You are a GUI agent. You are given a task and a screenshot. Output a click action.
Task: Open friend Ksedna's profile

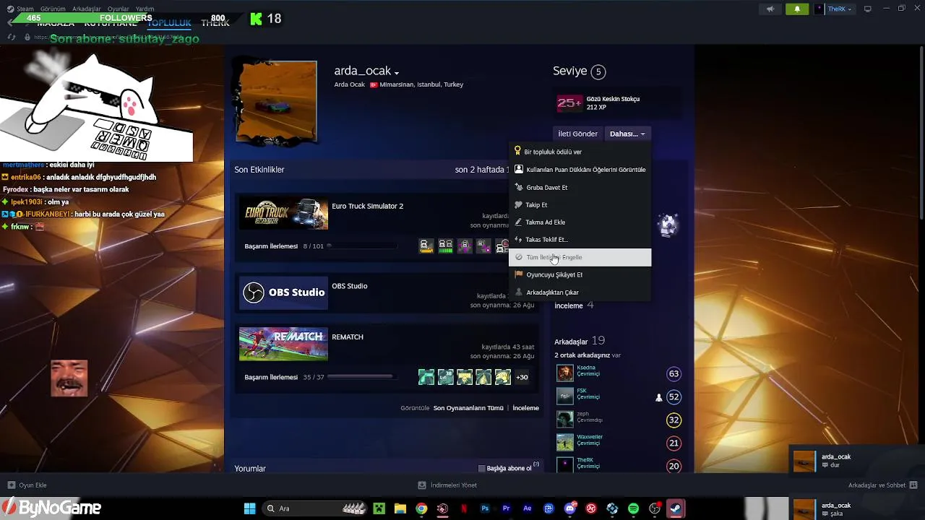coord(586,368)
